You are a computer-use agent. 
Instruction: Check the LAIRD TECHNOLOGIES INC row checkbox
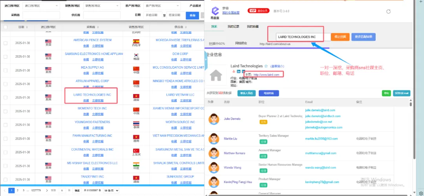pyautogui.click(x=5, y=98)
